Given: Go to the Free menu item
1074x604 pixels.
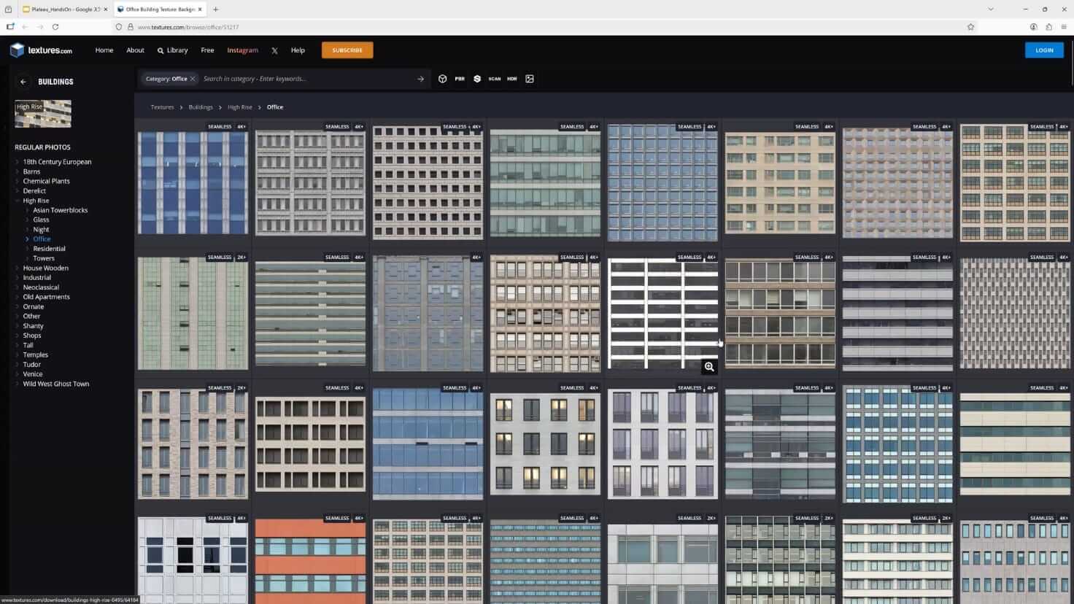Looking at the screenshot, I should (x=207, y=50).
